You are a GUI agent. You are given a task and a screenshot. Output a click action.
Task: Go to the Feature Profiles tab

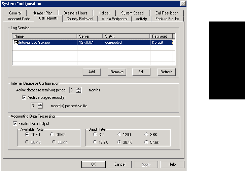[167, 19]
